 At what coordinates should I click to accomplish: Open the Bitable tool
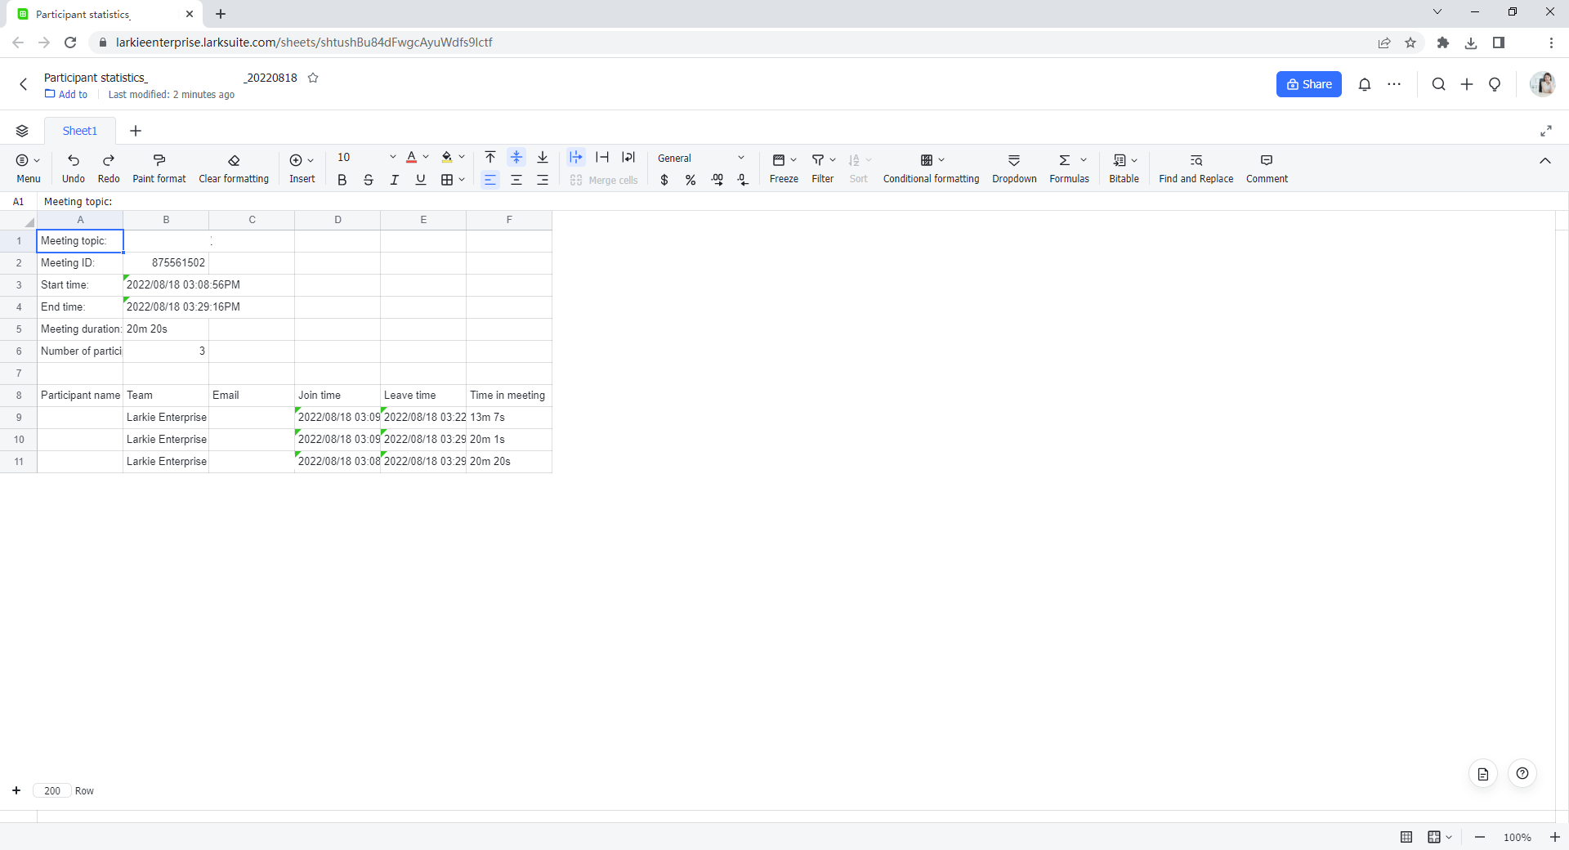pos(1123,168)
